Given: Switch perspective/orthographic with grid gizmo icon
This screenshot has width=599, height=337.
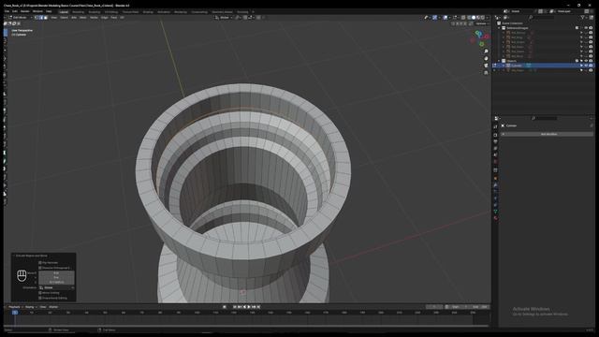Looking at the screenshot, I should [486, 73].
